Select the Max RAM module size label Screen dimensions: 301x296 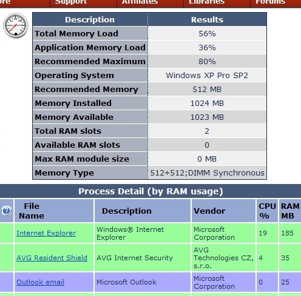pos(82,159)
